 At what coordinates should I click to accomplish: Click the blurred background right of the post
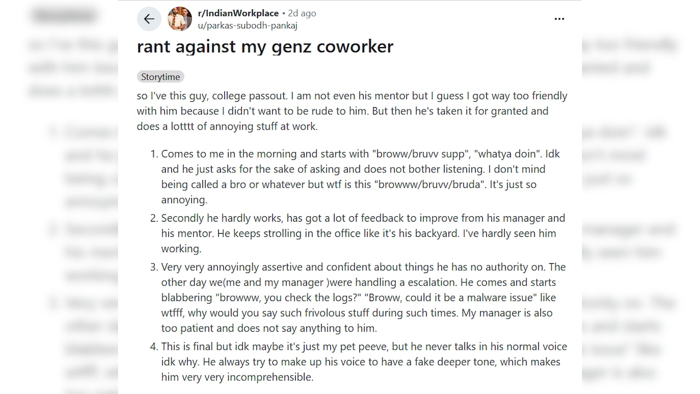(641, 197)
